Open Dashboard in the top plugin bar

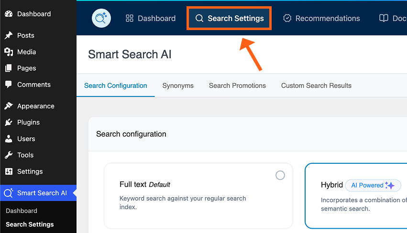151,19
